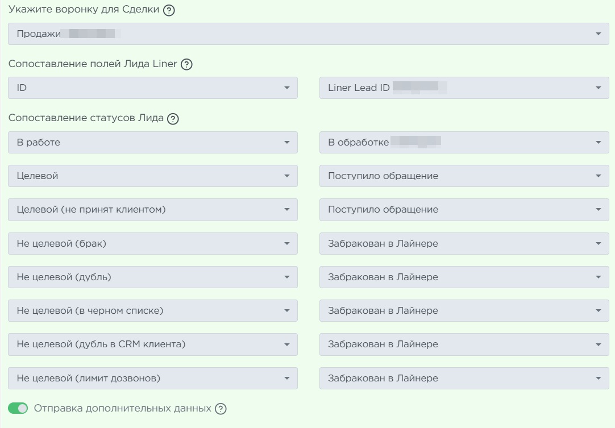Open the "В работе" status dropdown
The image size is (615, 428).
coord(153,143)
